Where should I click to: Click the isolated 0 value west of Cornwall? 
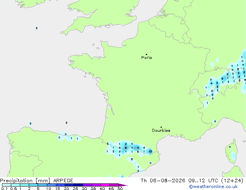click(x=36, y=28)
